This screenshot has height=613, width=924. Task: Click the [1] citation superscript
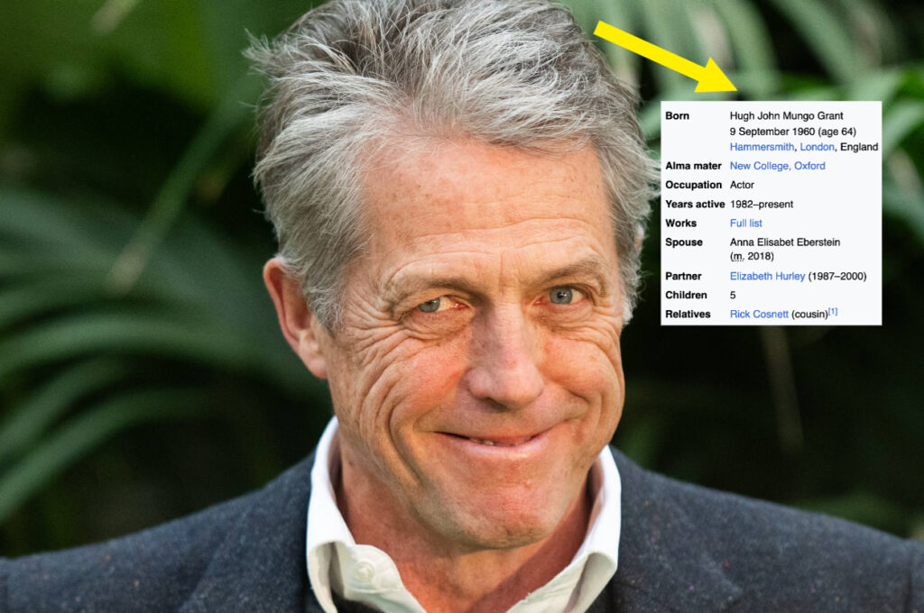pos(833,312)
